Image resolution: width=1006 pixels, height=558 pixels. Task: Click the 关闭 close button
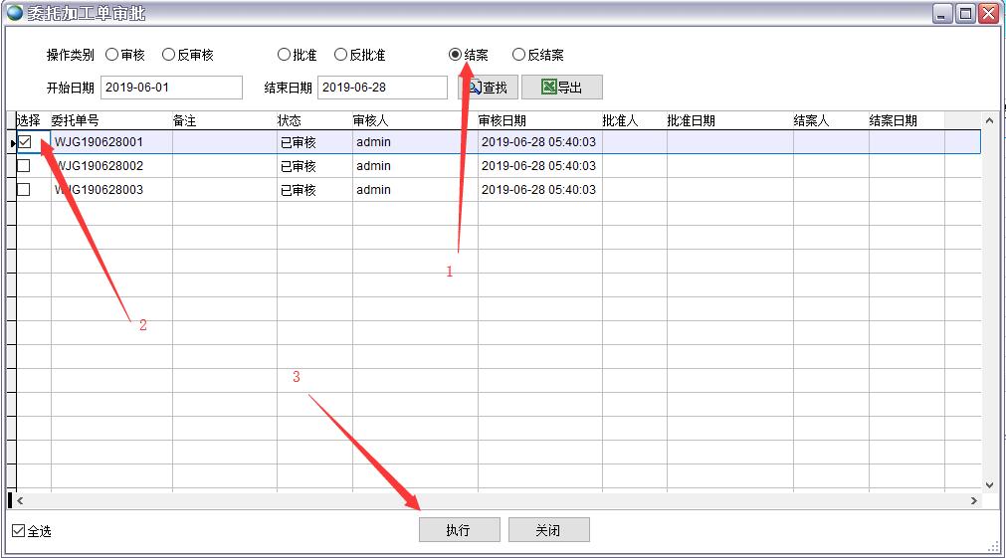tap(548, 530)
